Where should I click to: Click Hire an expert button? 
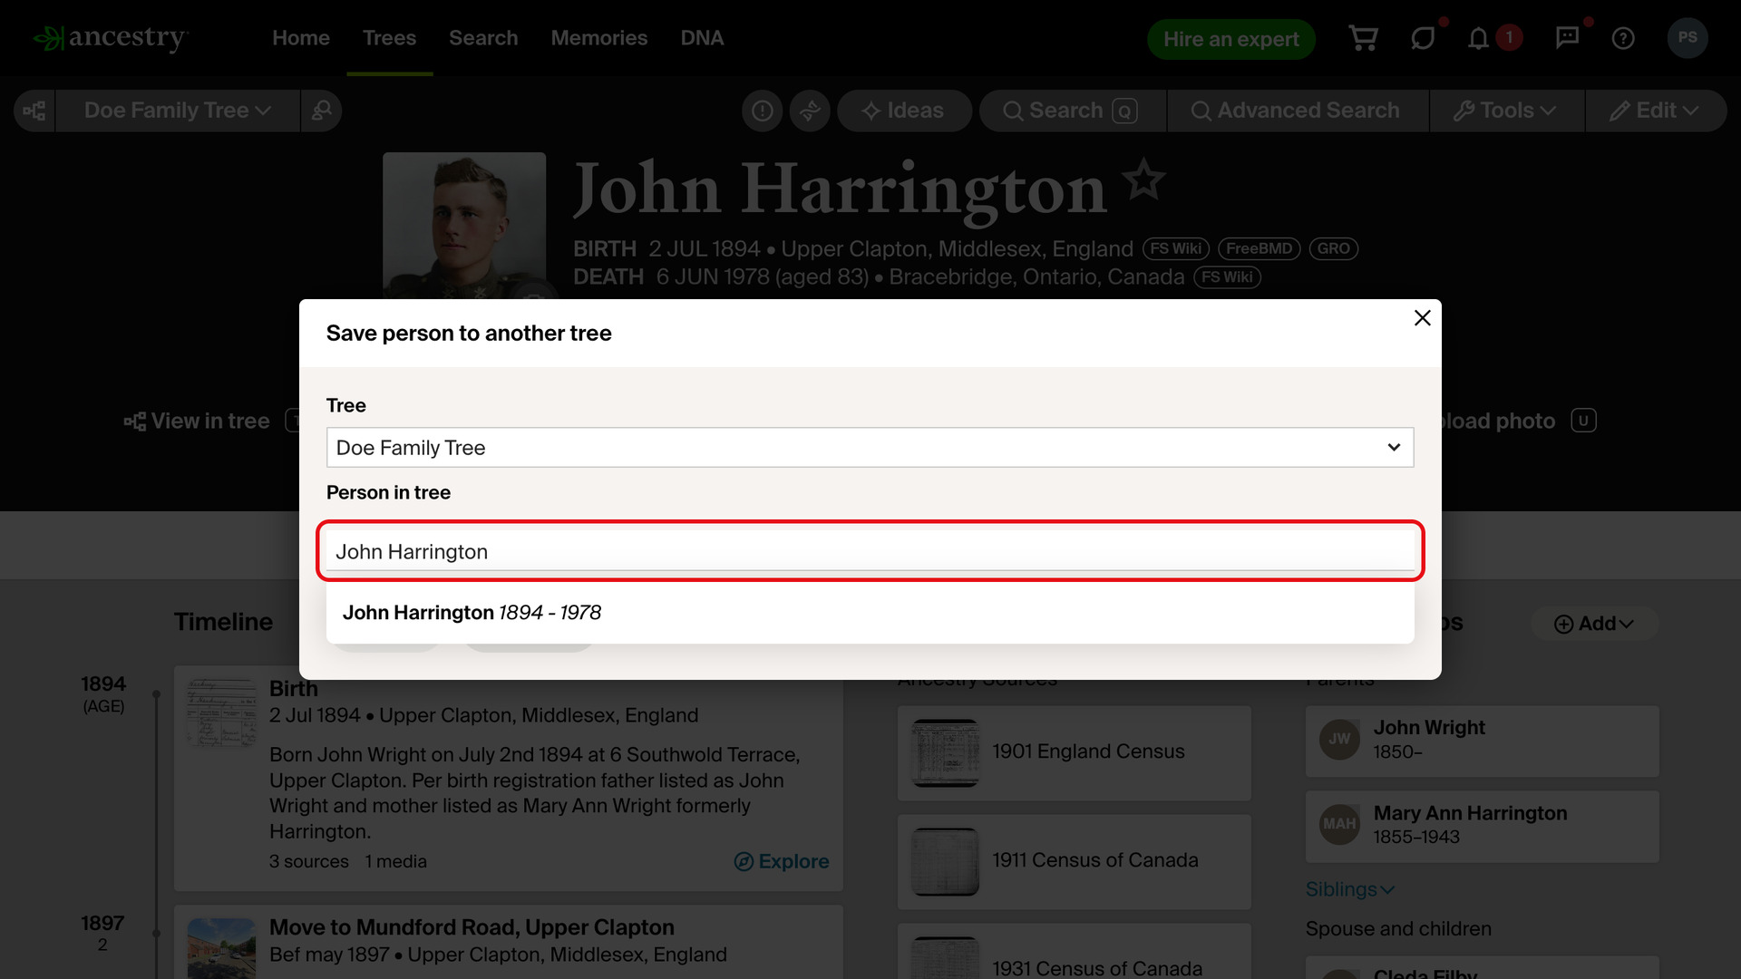pyautogui.click(x=1230, y=39)
